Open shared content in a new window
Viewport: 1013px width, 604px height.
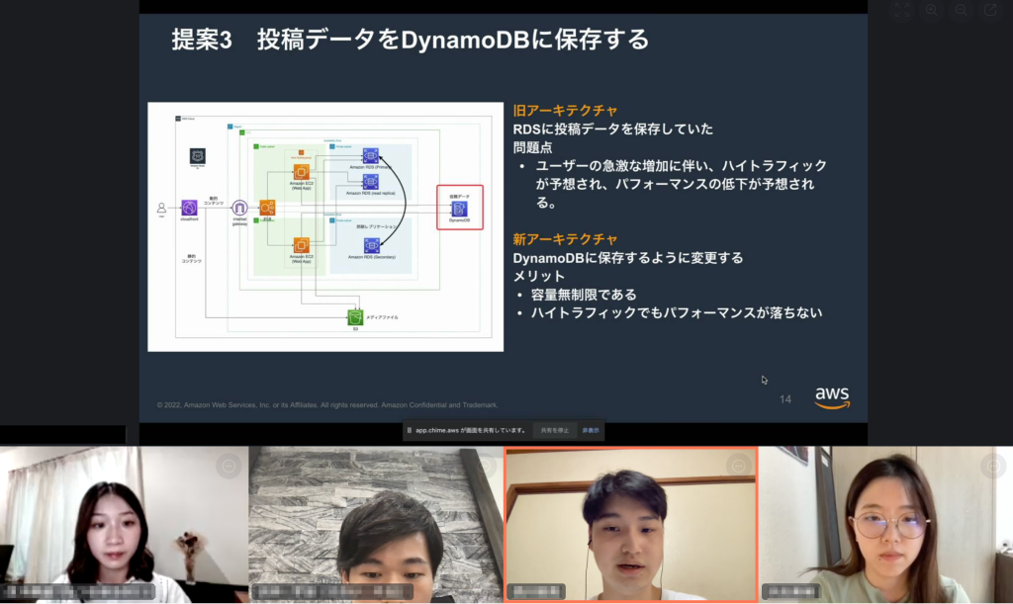pos(990,10)
